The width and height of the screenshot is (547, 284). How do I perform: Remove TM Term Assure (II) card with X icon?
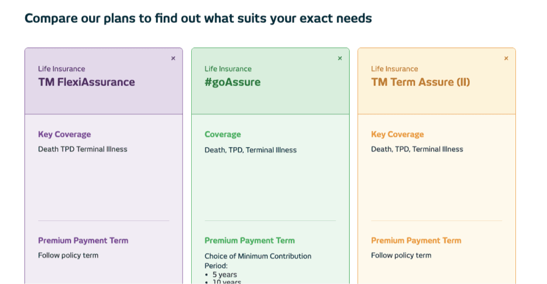click(x=506, y=58)
